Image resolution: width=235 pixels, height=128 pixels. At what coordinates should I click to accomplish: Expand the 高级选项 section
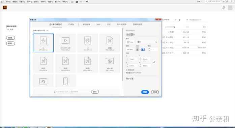(x=130, y=70)
